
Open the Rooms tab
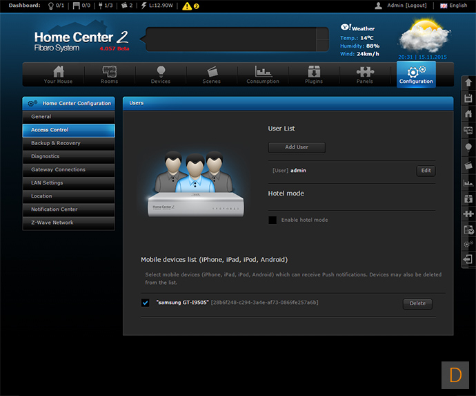(109, 75)
